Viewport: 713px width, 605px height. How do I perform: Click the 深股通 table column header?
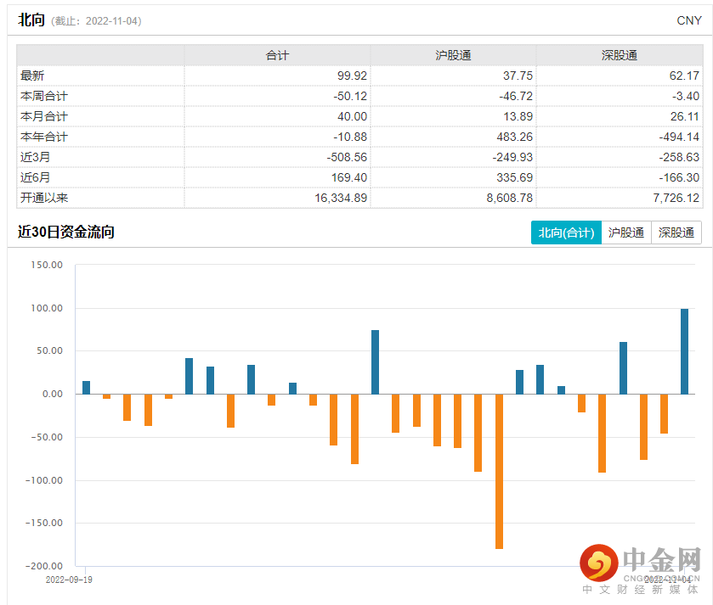[619, 55]
